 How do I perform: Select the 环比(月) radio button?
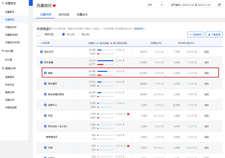coord(64,34)
